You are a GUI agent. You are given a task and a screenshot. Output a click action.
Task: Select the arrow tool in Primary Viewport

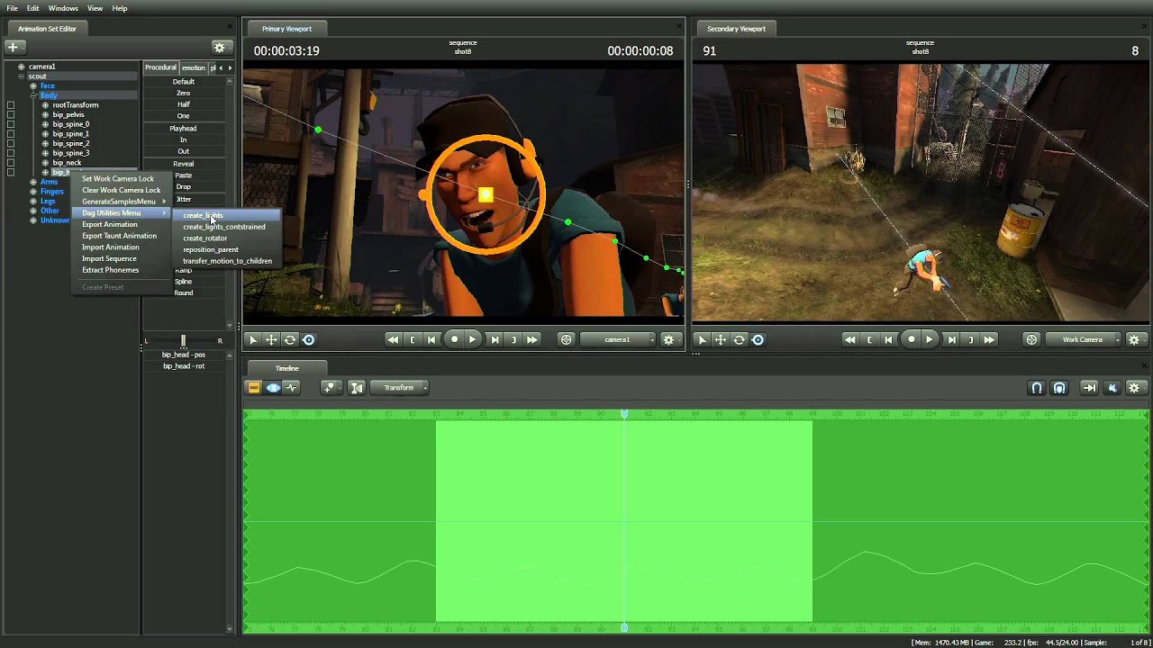tap(253, 339)
